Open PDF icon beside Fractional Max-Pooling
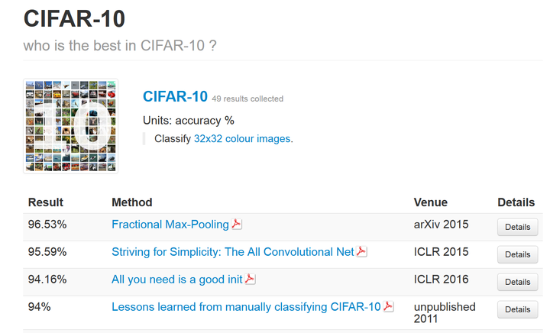The height and width of the screenshot is (333, 550). coord(237,225)
